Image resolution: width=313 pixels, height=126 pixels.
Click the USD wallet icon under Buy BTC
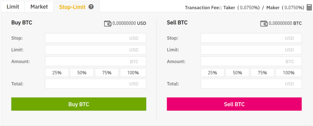coord(108,24)
